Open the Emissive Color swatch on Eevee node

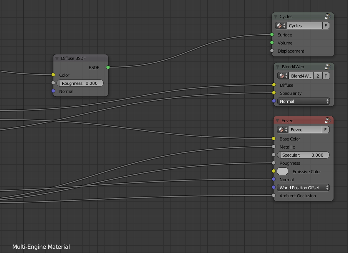pyautogui.click(x=282, y=171)
